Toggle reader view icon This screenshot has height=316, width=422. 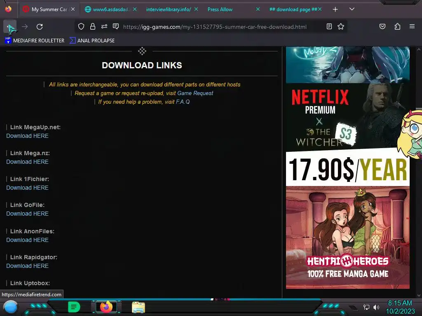pyautogui.click(x=329, y=26)
